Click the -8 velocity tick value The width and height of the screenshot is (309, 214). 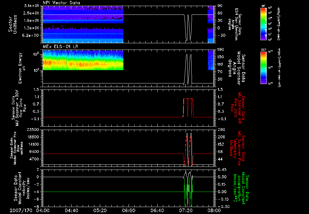point(37,206)
